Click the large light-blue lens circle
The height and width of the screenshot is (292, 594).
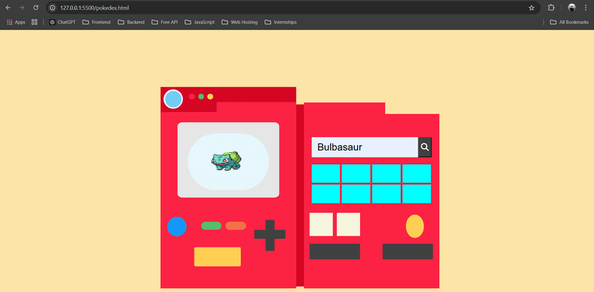[173, 99]
